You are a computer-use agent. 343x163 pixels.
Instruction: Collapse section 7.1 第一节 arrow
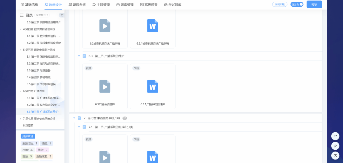coord(79,127)
